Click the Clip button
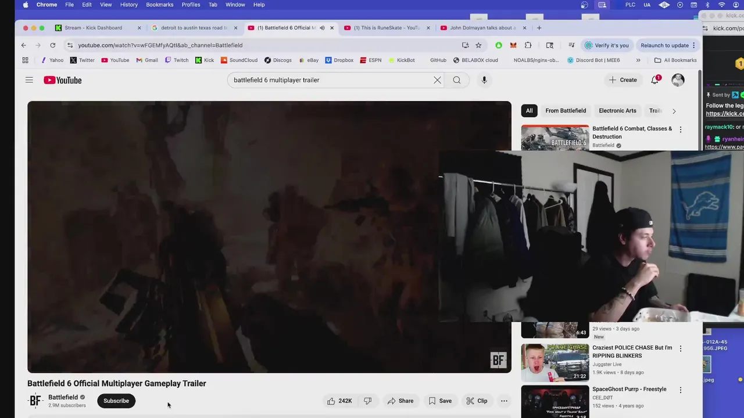The image size is (744, 418). (x=477, y=401)
